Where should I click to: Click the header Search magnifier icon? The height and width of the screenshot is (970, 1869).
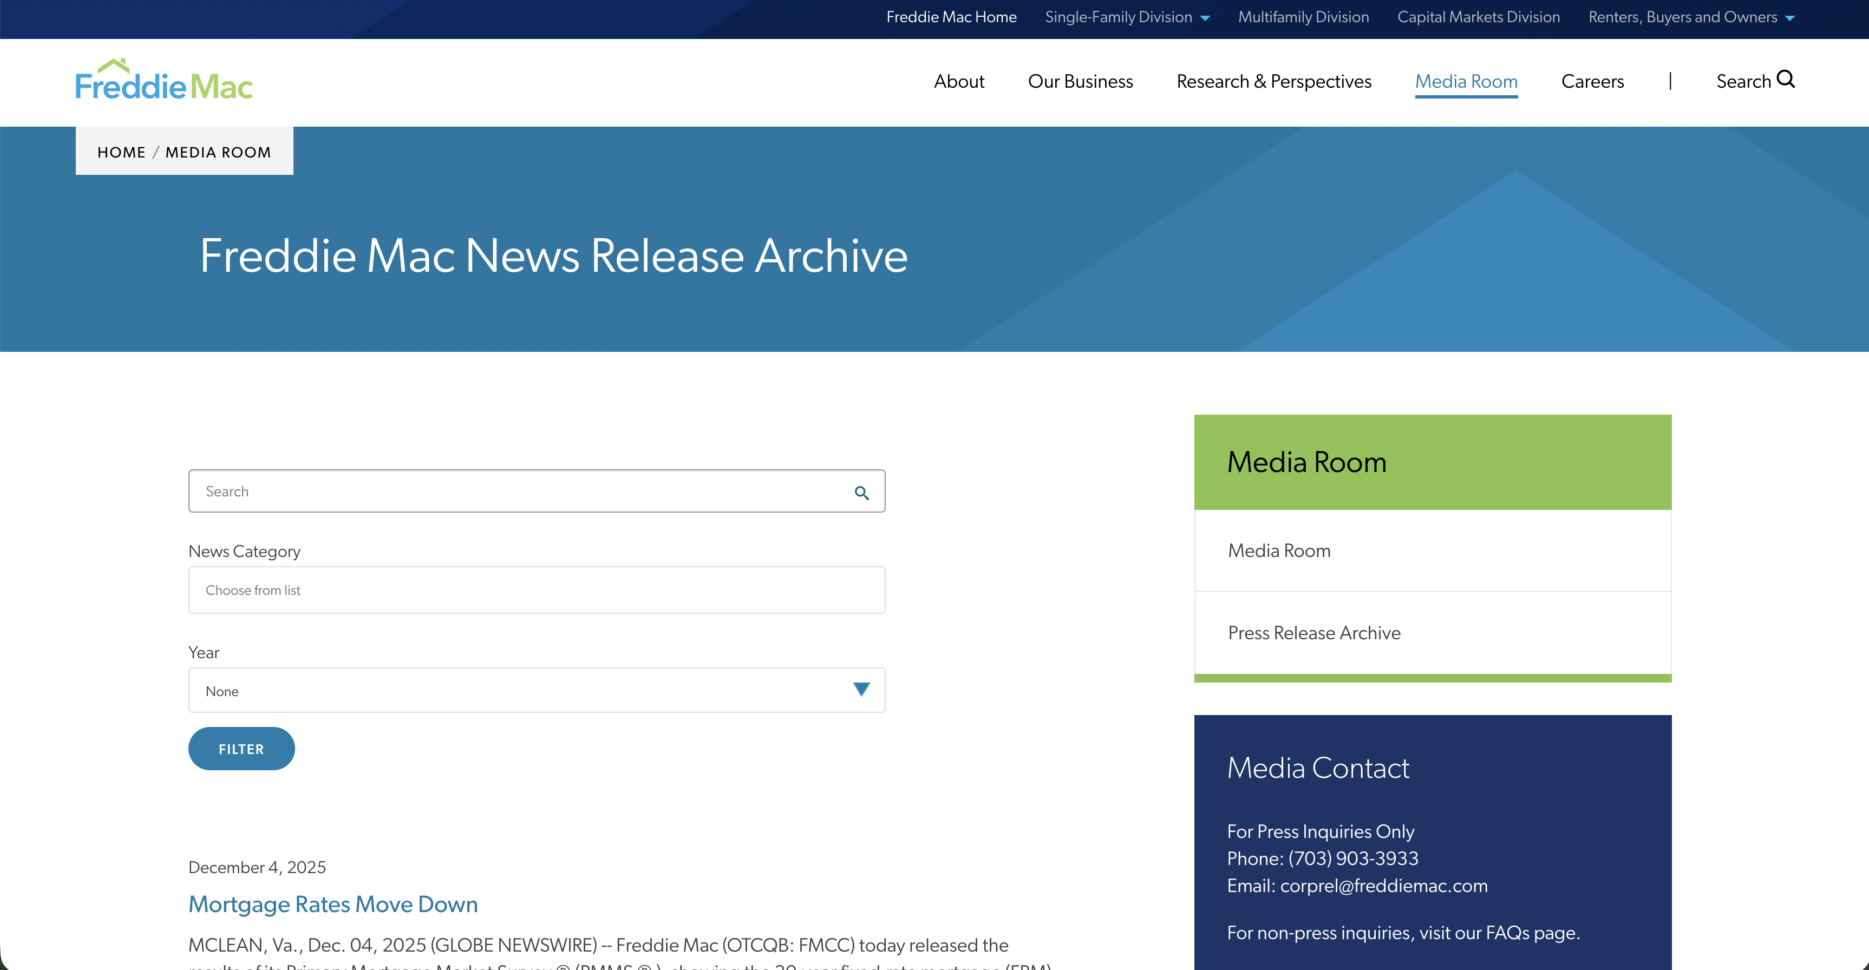coord(1786,80)
